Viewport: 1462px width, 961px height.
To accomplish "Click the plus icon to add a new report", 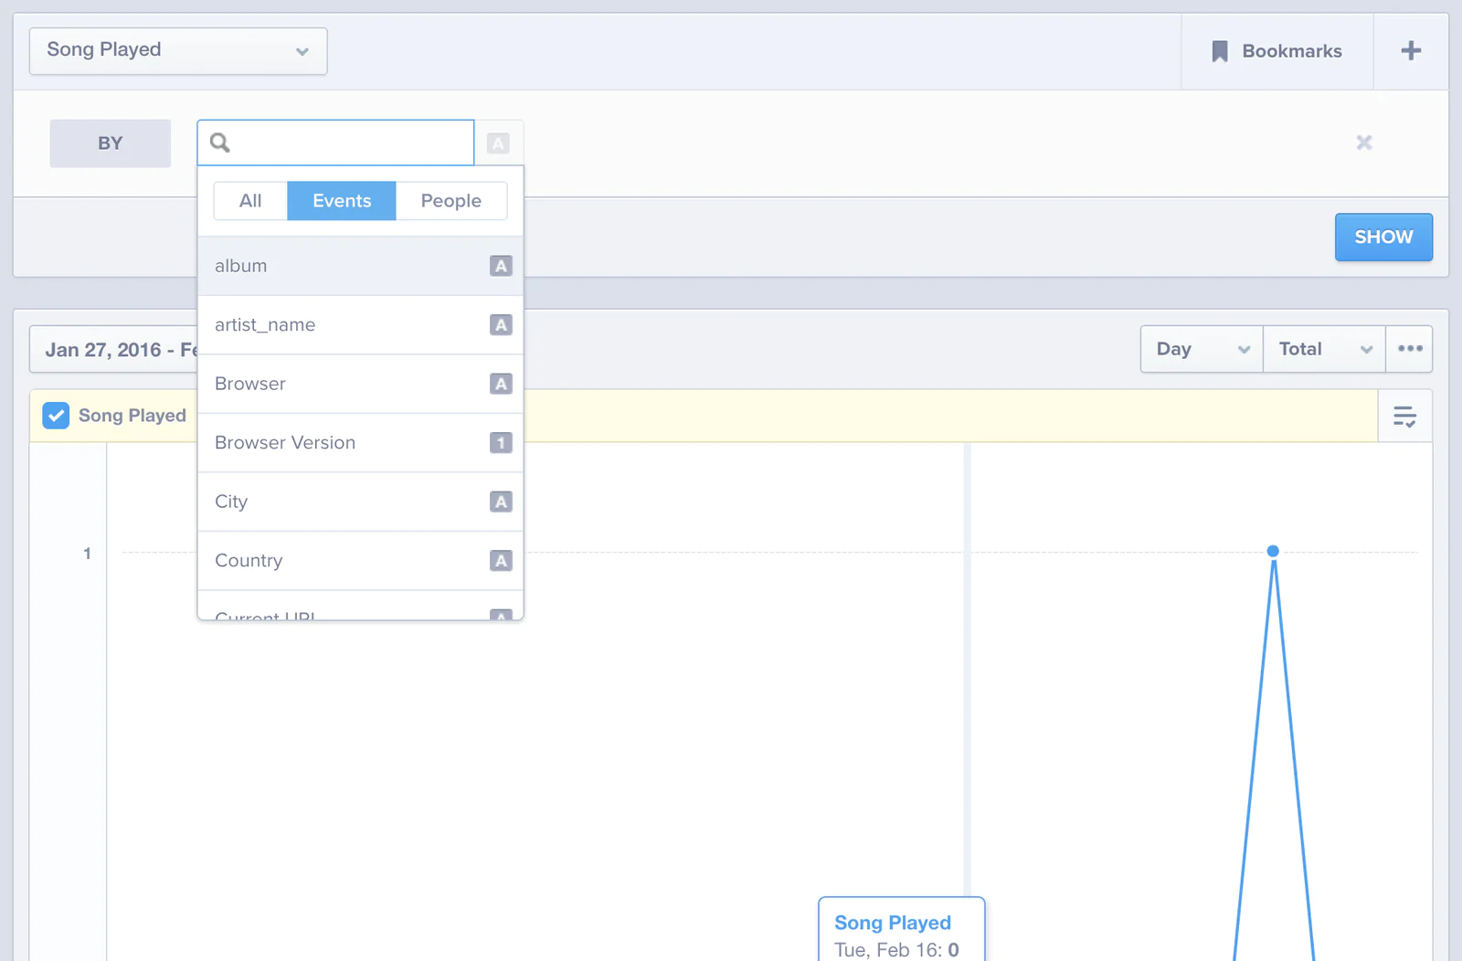I will [x=1410, y=51].
